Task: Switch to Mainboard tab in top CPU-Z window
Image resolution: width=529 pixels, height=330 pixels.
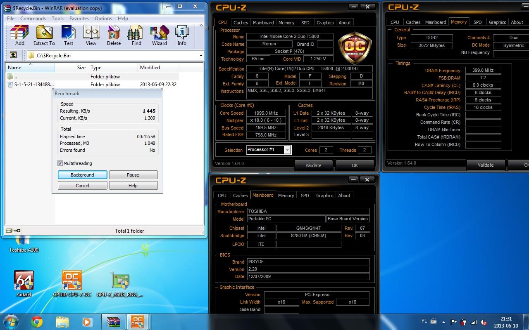Action: pos(263,23)
